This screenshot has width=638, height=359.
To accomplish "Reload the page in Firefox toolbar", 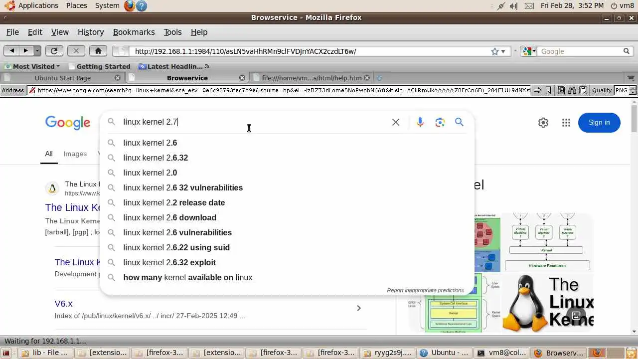I will (x=54, y=51).
